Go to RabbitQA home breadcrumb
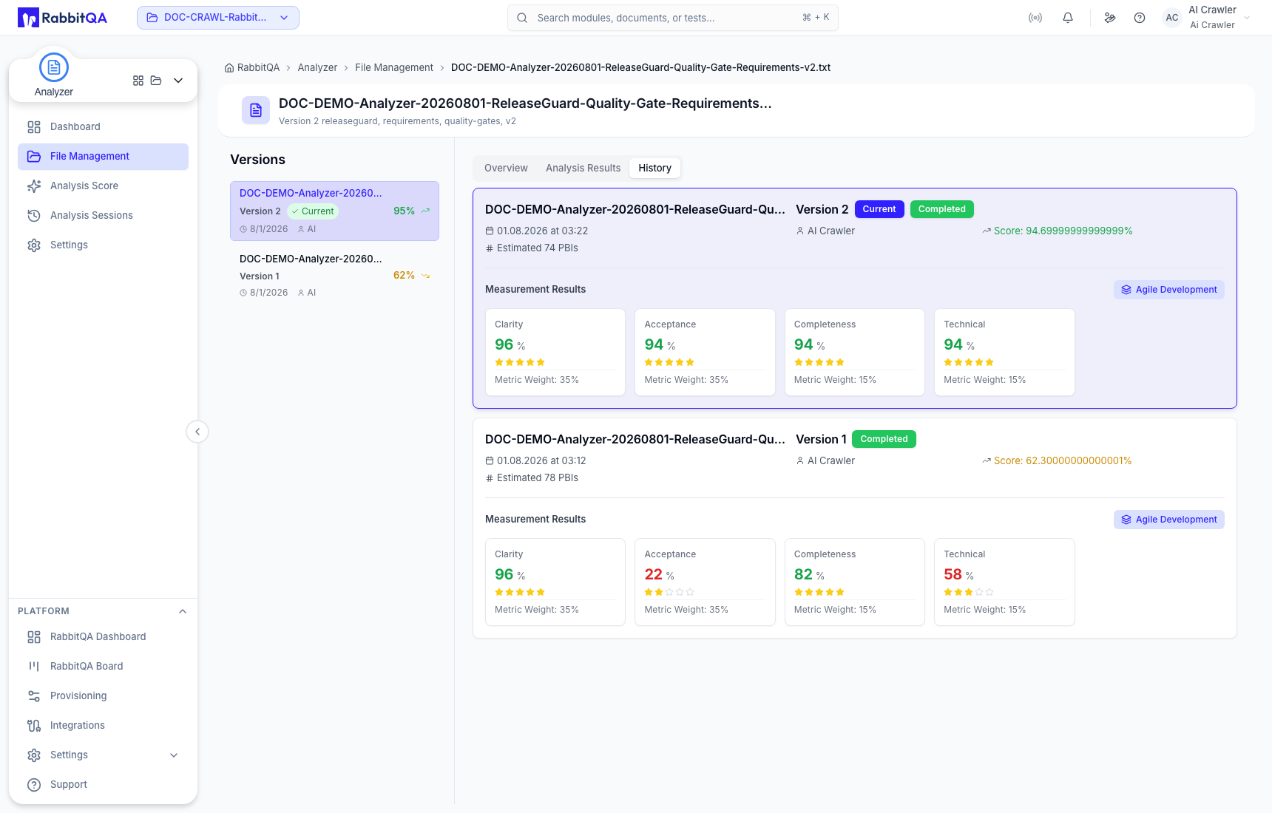 click(x=252, y=67)
